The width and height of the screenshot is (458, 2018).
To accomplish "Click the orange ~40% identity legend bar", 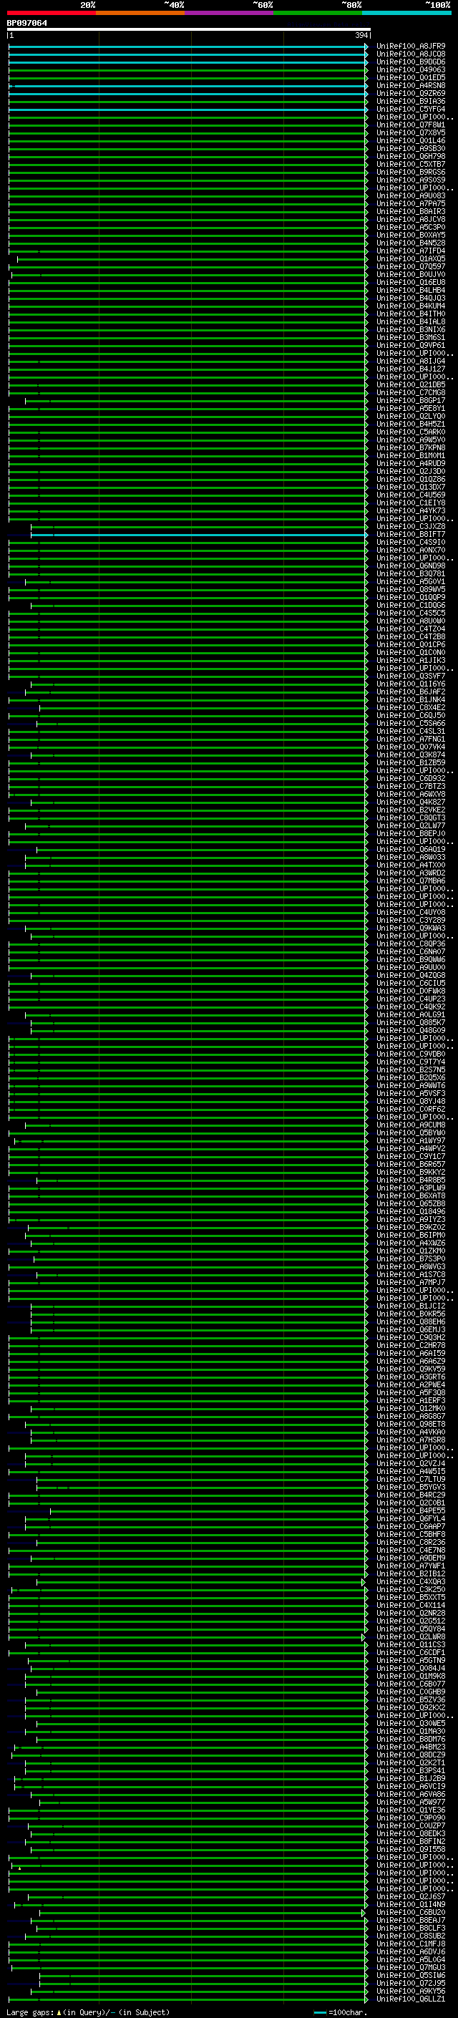I will [140, 13].
